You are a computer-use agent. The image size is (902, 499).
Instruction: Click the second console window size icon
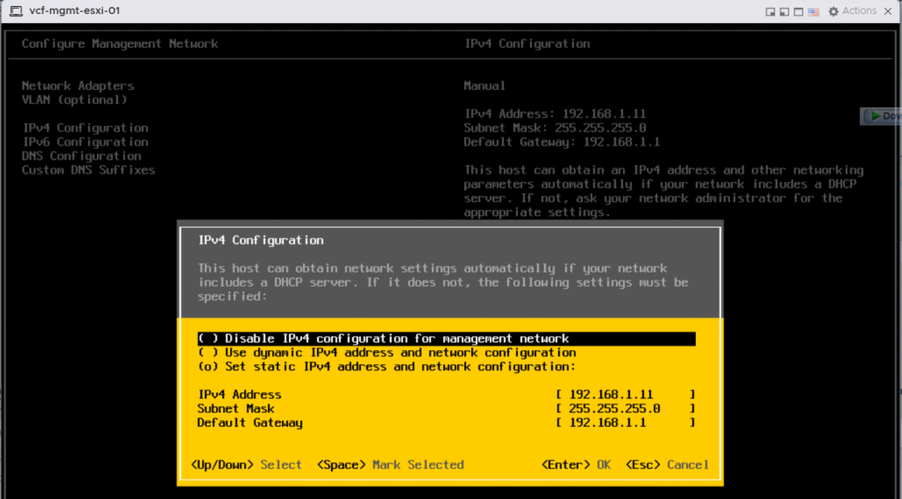click(x=783, y=11)
